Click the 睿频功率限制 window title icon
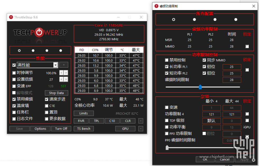Screen dimensions: 259x166 tap(156, 6)
